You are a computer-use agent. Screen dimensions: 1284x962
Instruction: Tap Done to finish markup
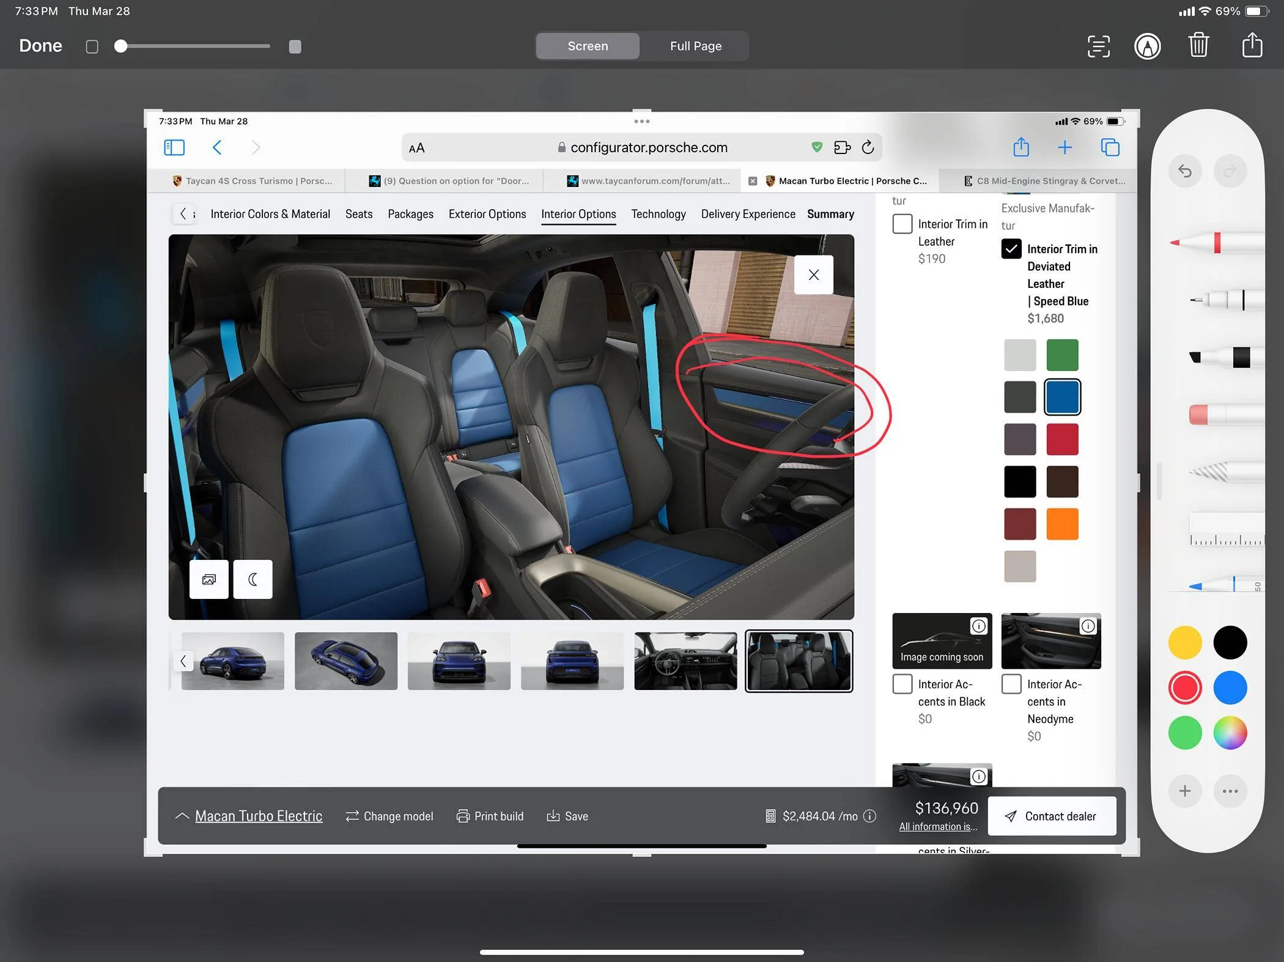pos(40,46)
